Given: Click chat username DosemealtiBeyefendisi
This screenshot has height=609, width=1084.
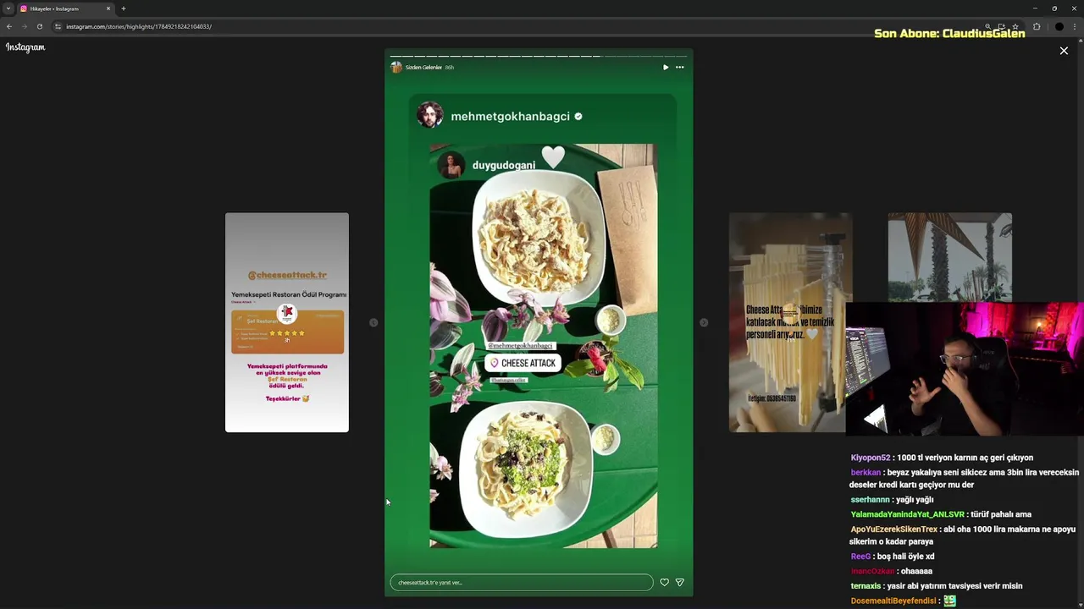Looking at the screenshot, I should (x=893, y=601).
